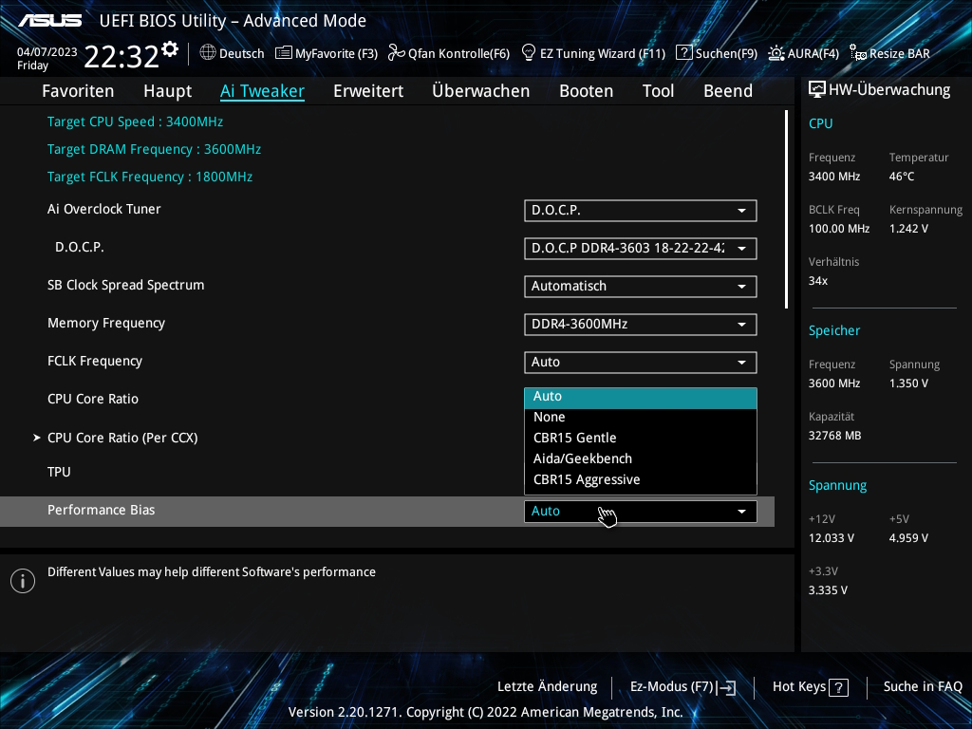Choose CBR15 Gentle option
The height and width of the screenshot is (729, 972).
click(x=641, y=438)
